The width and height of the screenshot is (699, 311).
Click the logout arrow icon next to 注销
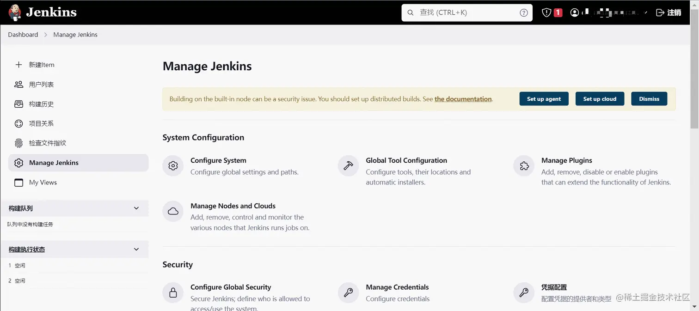(x=660, y=13)
